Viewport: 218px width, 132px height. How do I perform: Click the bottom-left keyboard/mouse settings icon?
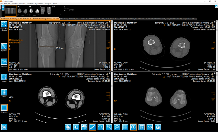4,127
